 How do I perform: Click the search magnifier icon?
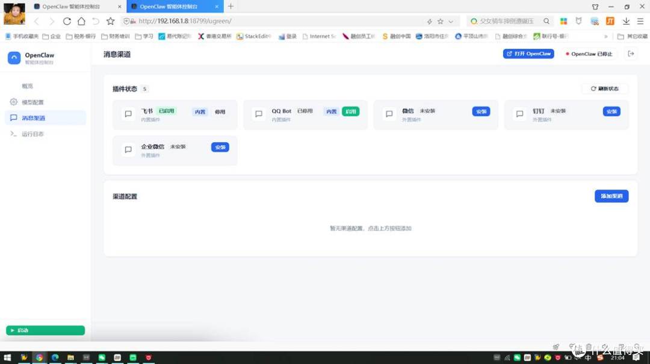point(546,21)
